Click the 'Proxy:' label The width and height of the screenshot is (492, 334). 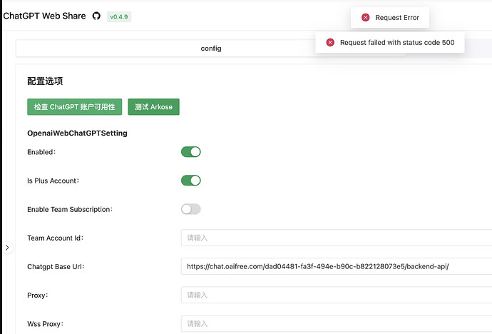[38, 295]
